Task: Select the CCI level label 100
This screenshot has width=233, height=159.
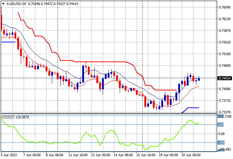Action: [221, 125]
